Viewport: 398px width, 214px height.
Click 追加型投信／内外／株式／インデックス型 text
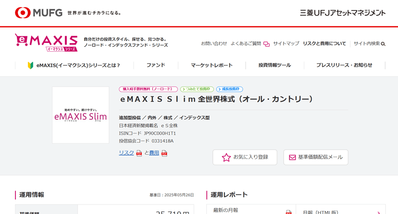(x=164, y=118)
